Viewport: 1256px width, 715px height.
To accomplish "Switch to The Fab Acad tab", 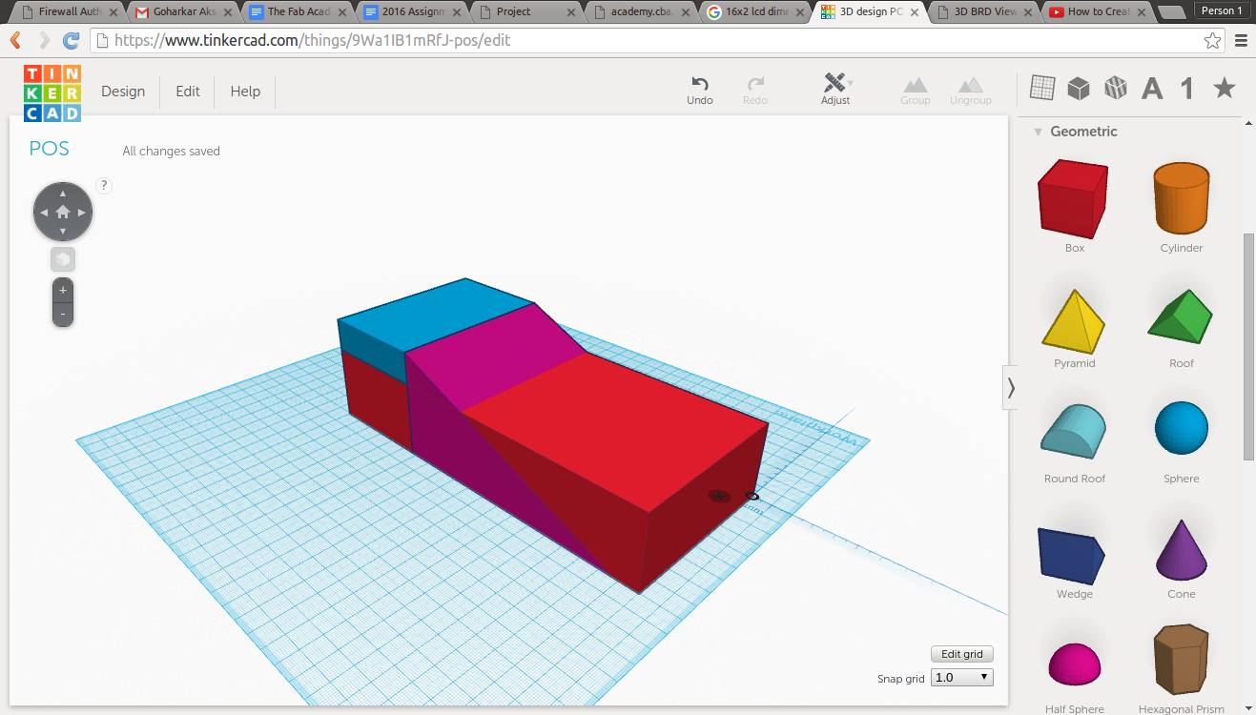I will [x=298, y=12].
